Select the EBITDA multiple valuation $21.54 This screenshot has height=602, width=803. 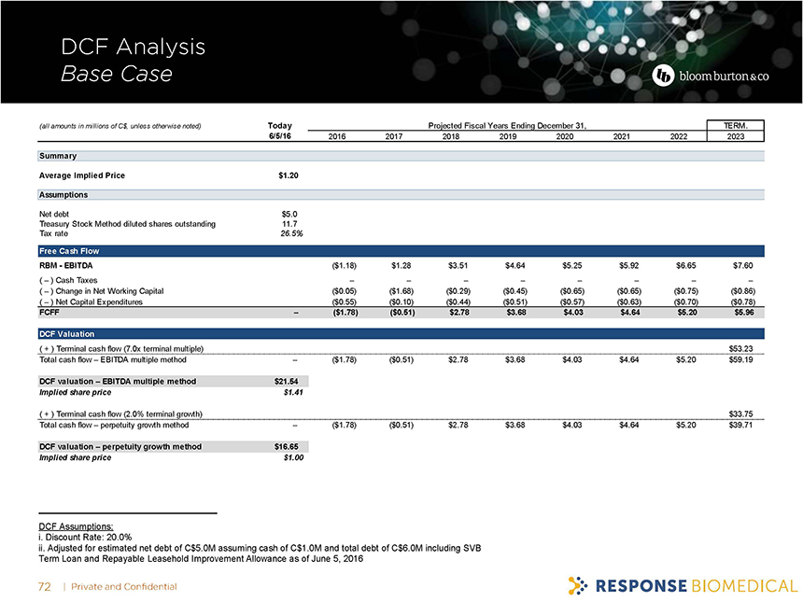click(286, 382)
